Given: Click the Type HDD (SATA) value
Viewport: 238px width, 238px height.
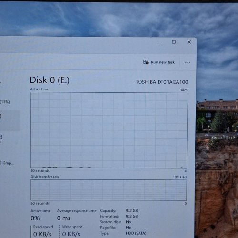Looking at the screenshot, I should click(136, 233).
